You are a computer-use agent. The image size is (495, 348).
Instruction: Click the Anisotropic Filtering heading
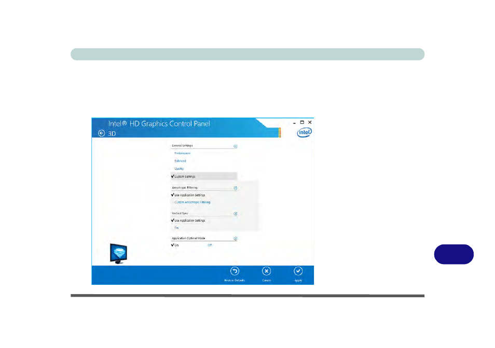184,187
